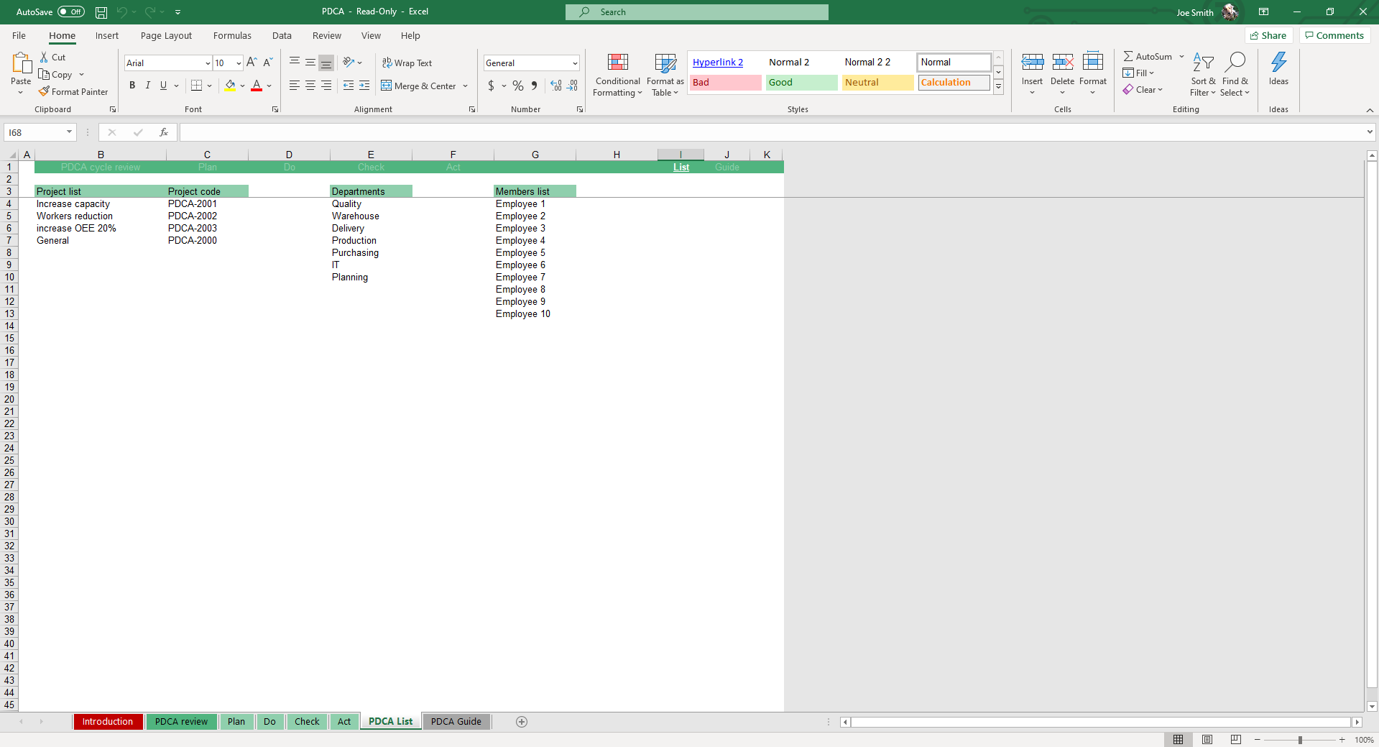Click in the formula bar input
Viewport: 1379px width, 747px height.
[772, 132]
